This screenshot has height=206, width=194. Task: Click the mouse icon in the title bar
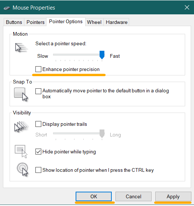7,8
